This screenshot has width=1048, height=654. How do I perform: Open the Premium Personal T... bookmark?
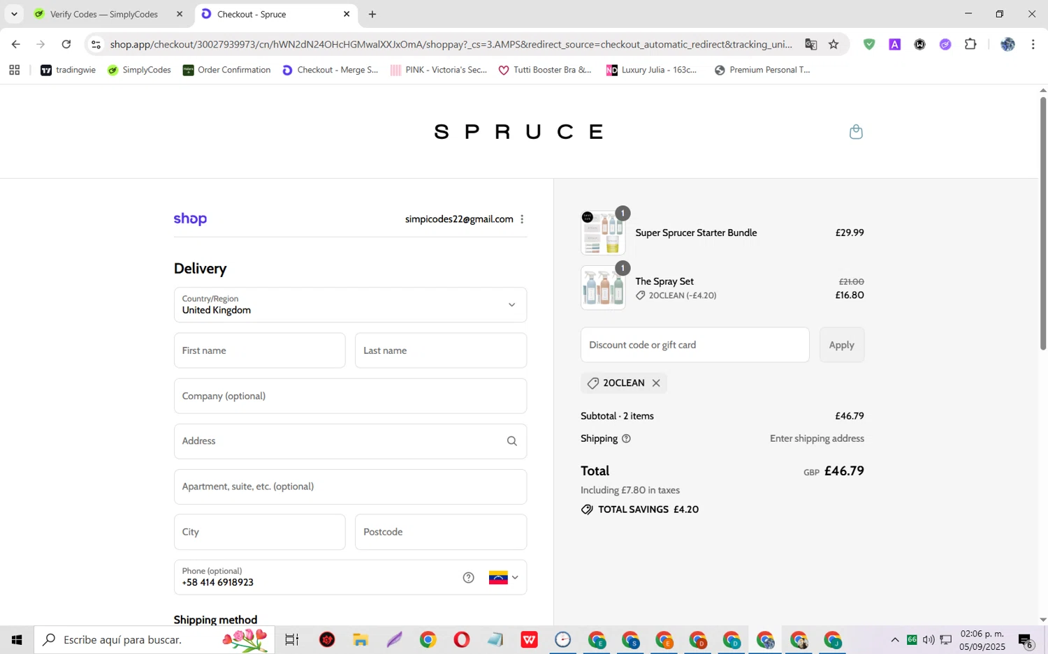point(762,70)
